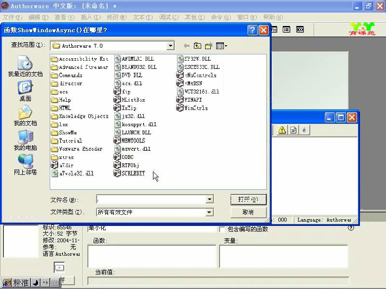386x289 pixels.
Task: Select the ftp file
Action: pyautogui.click(x=122, y=92)
